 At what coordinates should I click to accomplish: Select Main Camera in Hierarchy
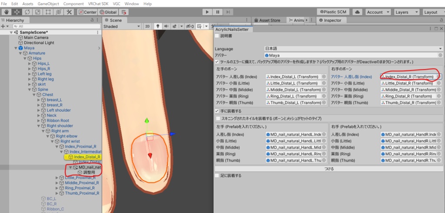[x=36, y=37]
